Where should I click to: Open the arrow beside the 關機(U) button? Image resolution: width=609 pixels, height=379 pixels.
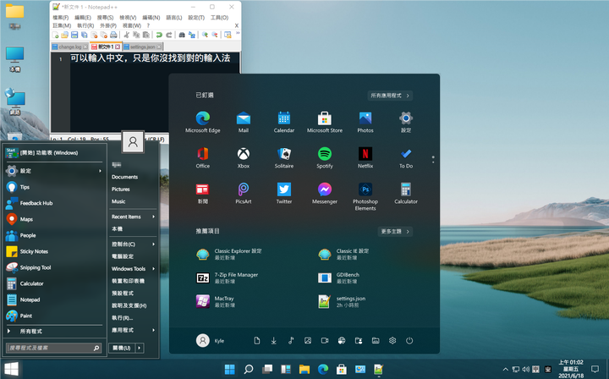pos(140,348)
